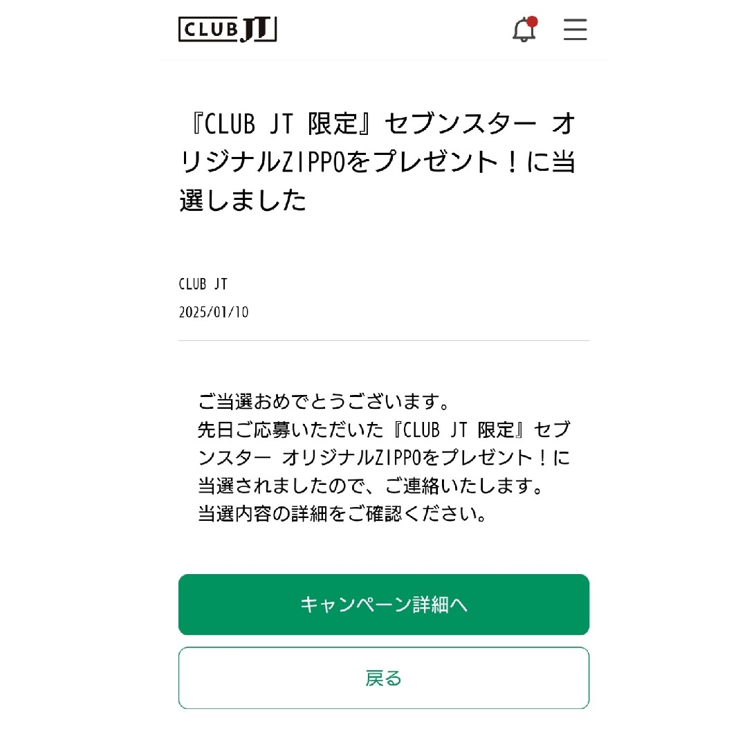This screenshot has height=747, width=747.
Task: Click the sender name CLUB JT
Action: pyautogui.click(x=203, y=284)
